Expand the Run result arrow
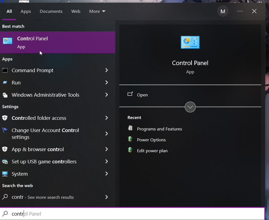This screenshot has width=269, height=220. click(107, 82)
